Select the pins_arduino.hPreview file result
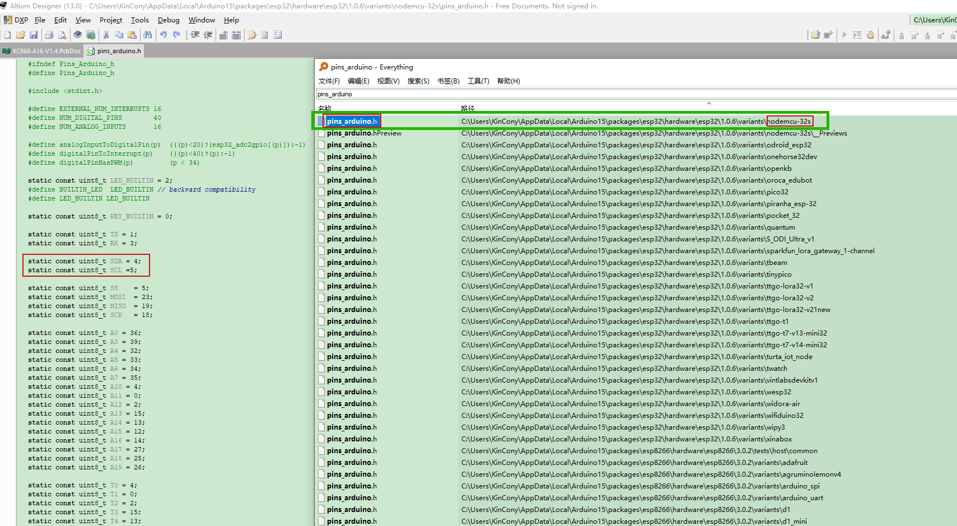The image size is (957, 526). [364, 133]
